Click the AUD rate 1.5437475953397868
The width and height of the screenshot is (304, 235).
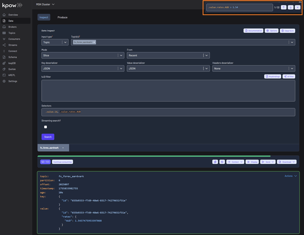(x=88, y=221)
